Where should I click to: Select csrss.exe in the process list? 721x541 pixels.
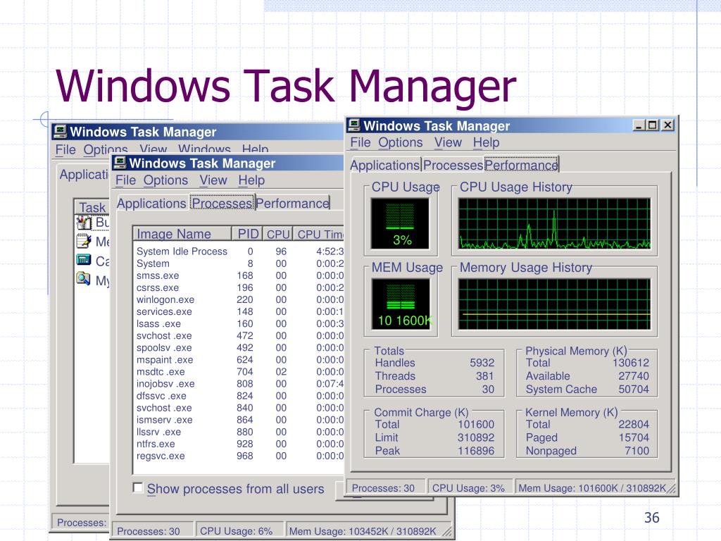click(239, 287)
